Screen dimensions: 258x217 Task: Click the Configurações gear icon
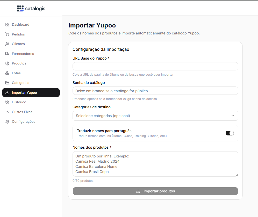pos(7,122)
